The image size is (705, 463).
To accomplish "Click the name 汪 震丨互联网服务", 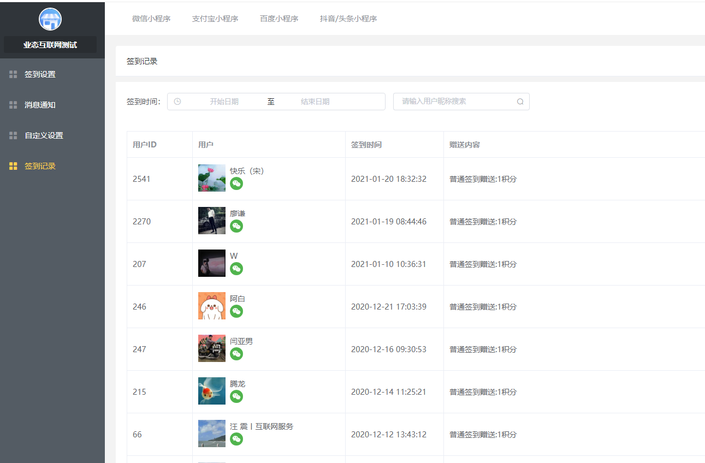I will click(x=262, y=426).
